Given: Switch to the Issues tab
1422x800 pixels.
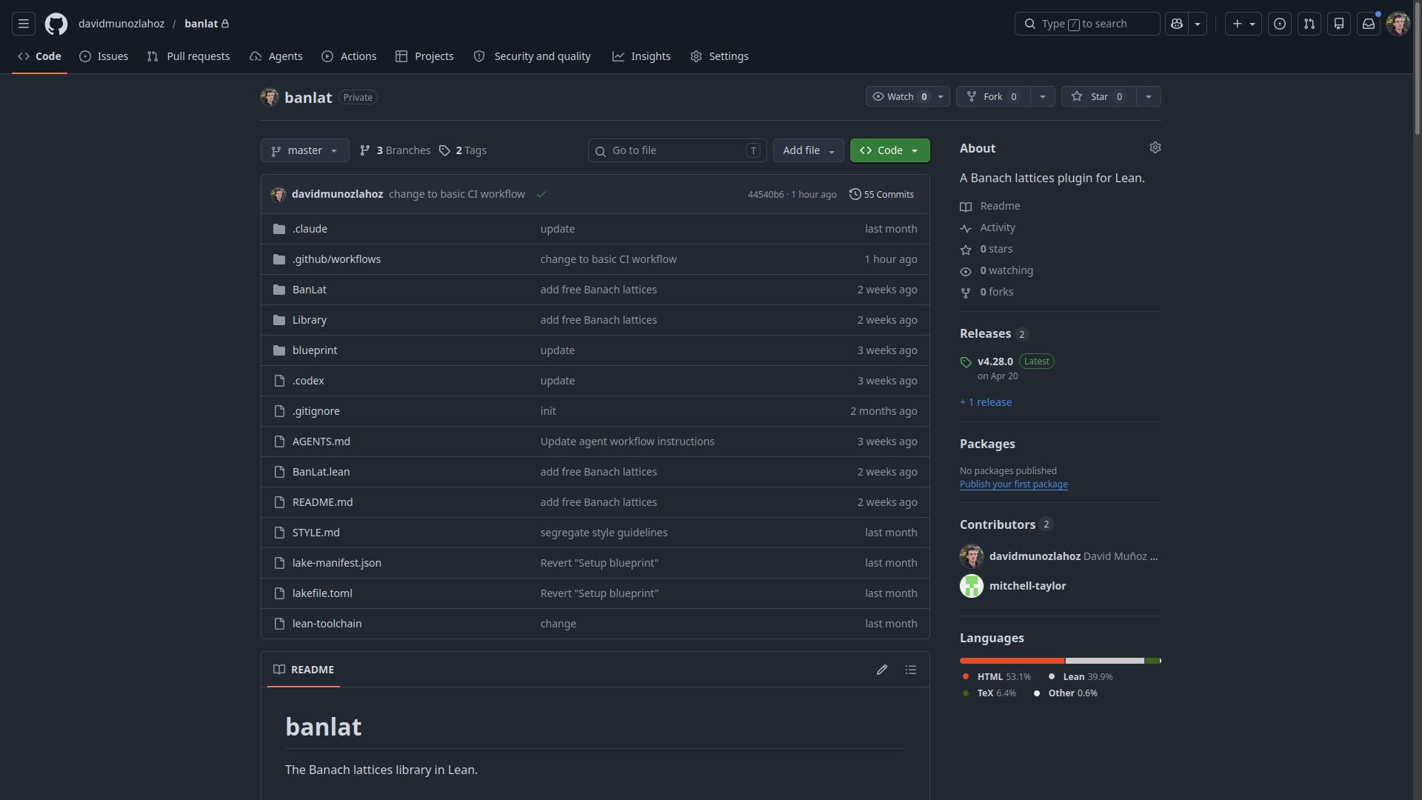Looking at the screenshot, I should tap(104, 56).
